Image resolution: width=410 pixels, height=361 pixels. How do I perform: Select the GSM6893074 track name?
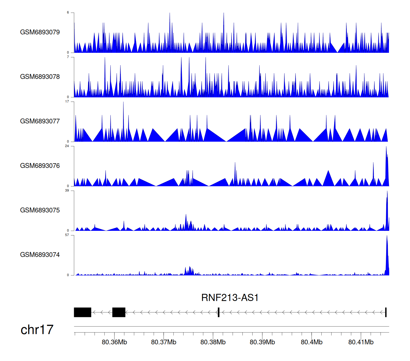pos(40,255)
